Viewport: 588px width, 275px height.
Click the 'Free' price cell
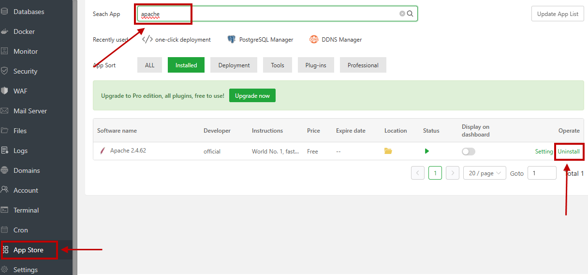(x=312, y=152)
